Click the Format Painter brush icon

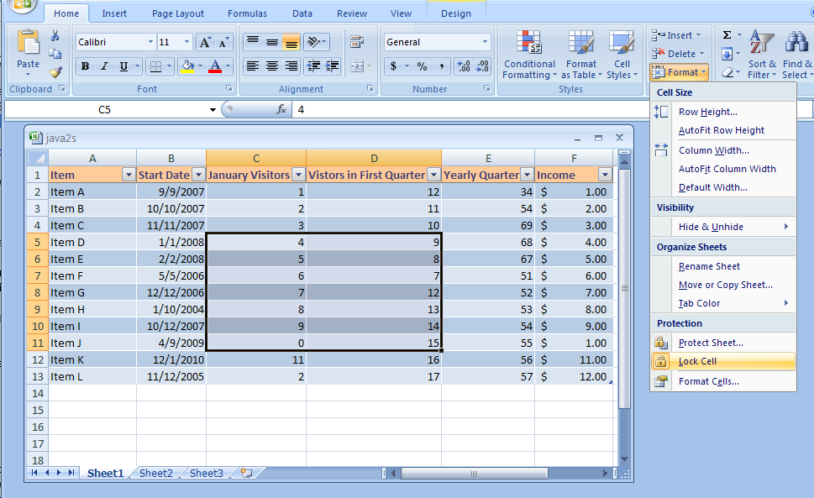pos(55,73)
